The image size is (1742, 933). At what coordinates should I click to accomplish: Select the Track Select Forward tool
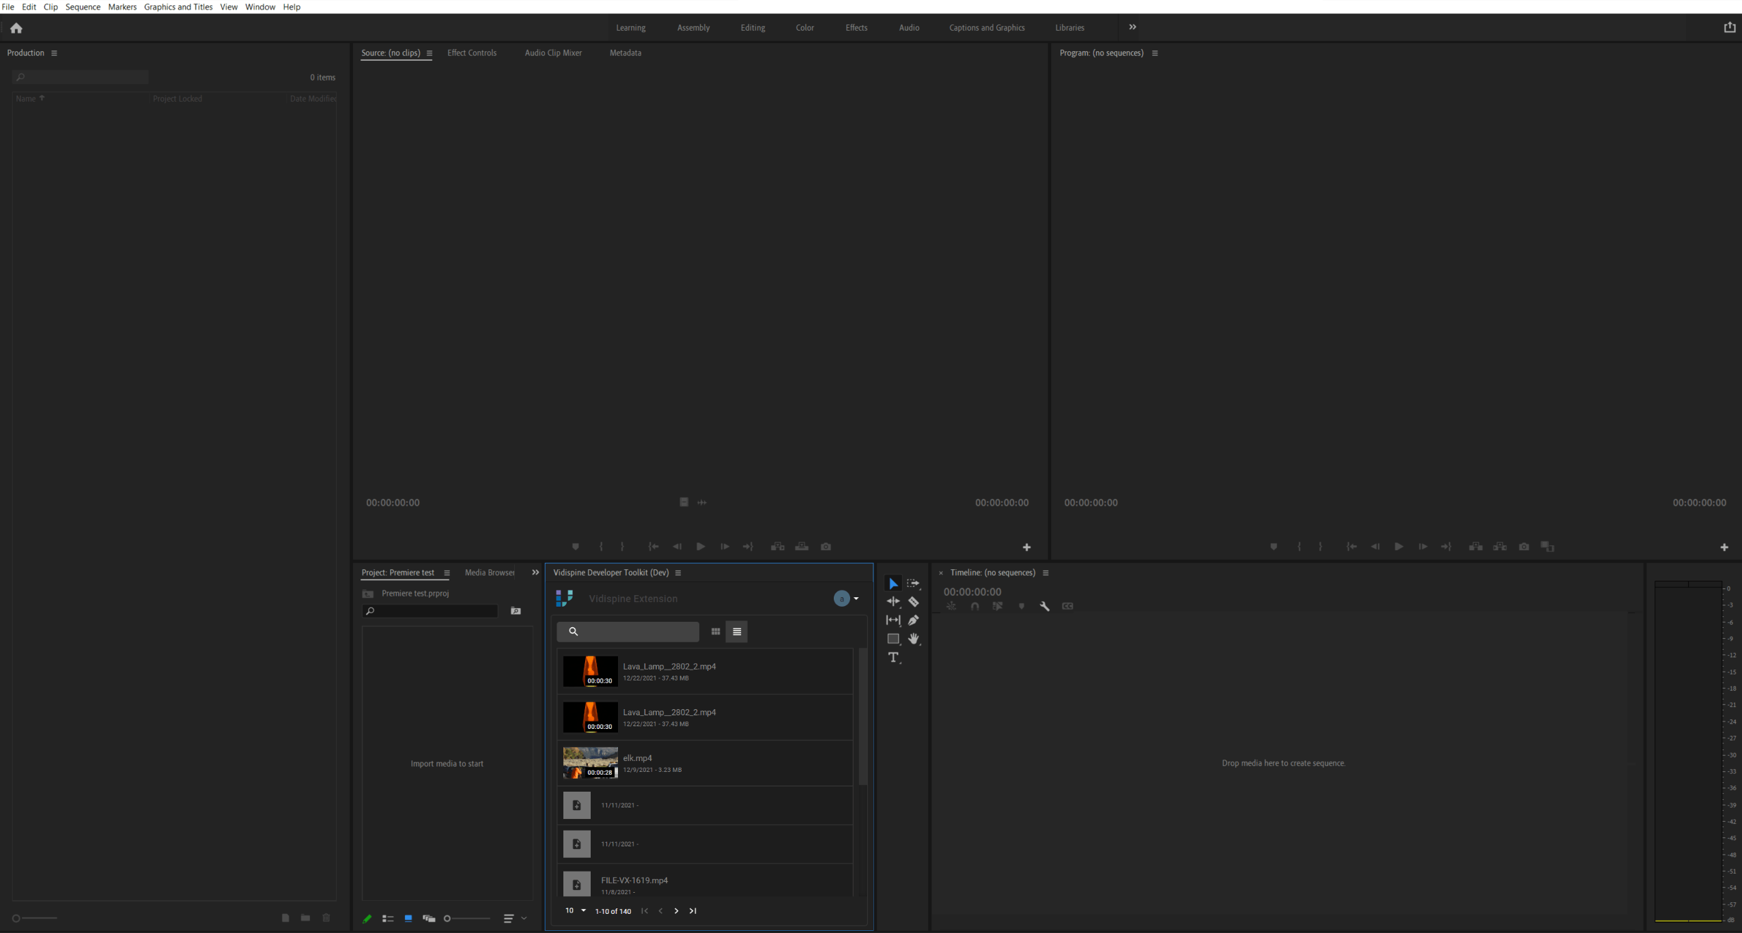click(x=914, y=583)
